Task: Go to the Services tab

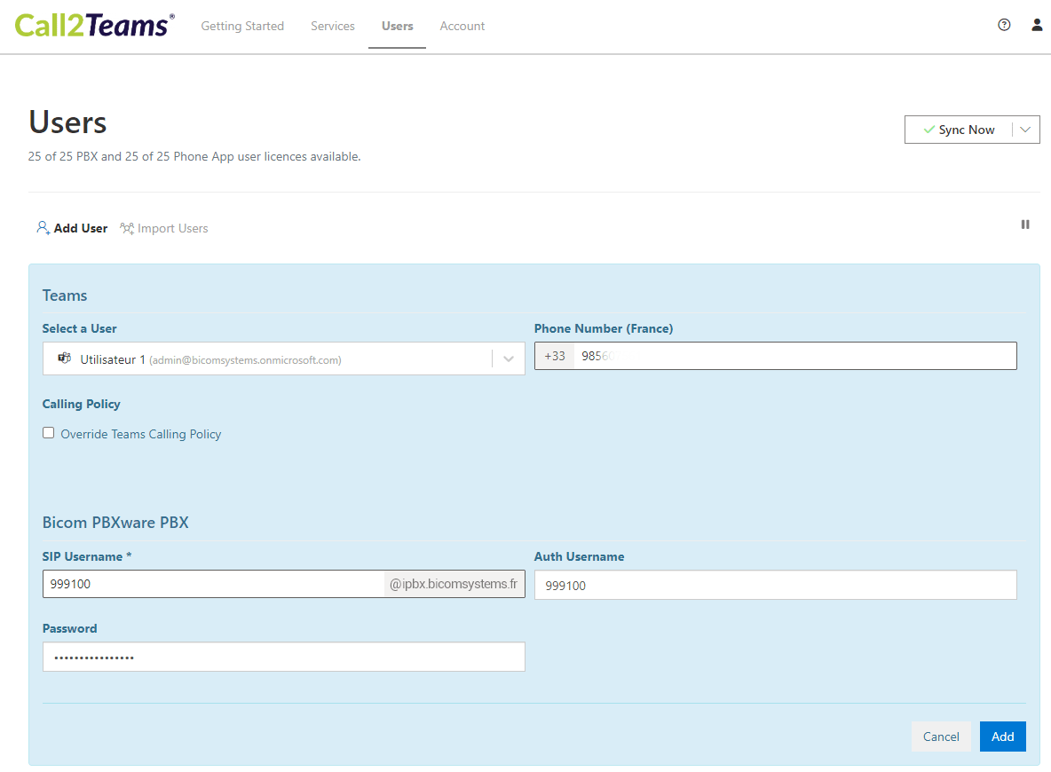Action: click(x=333, y=26)
